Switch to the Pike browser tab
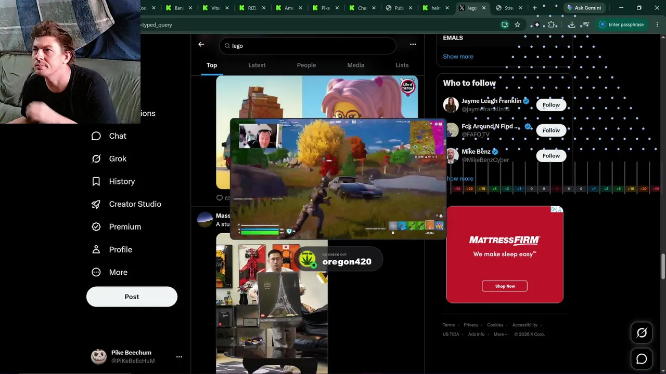 [325, 8]
